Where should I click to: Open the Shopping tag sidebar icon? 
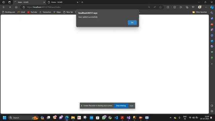tap(212, 18)
